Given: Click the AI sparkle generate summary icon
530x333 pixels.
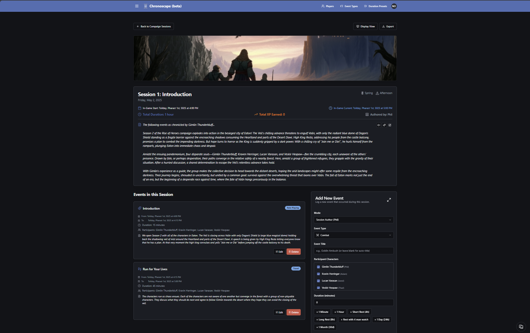Looking at the screenshot, I should (x=384, y=125).
